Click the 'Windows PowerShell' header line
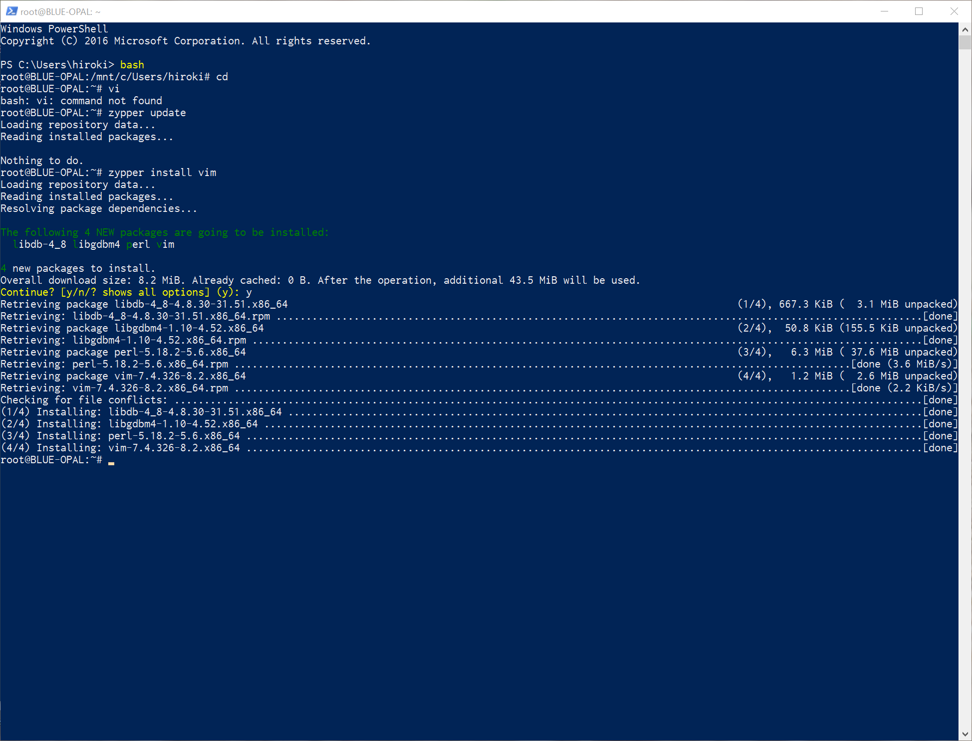Screen dimensions: 972x741 [54, 29]
